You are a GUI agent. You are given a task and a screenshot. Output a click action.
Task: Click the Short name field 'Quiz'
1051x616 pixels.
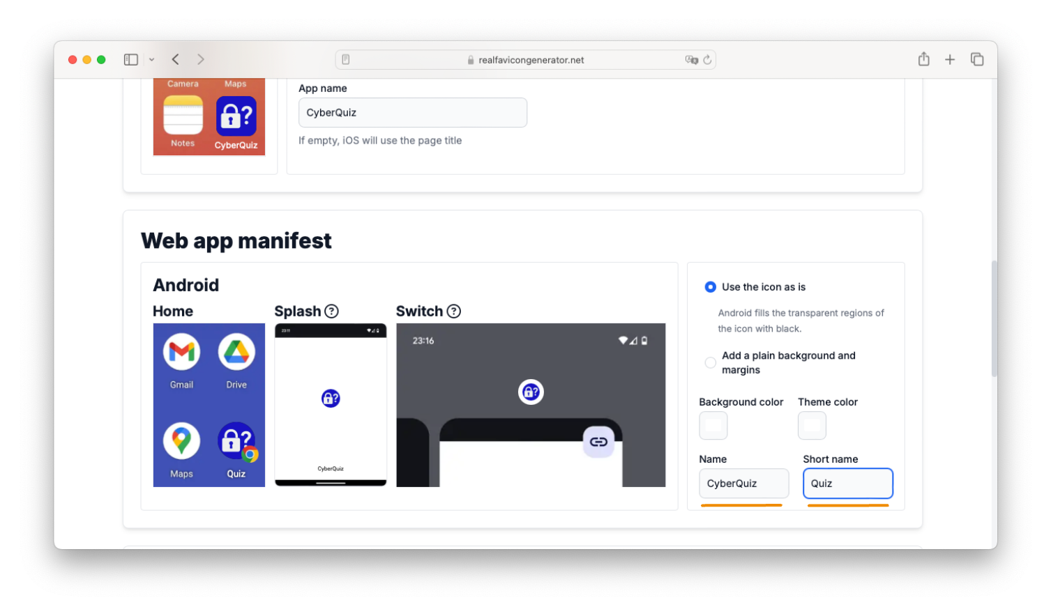pyautogui.click(x=847, y=484)
